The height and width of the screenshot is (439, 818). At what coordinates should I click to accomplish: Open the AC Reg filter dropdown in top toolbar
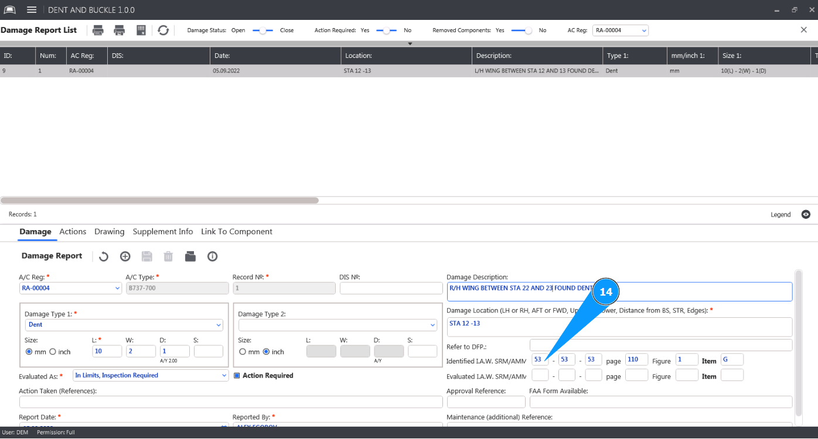(x=621, y=30)
